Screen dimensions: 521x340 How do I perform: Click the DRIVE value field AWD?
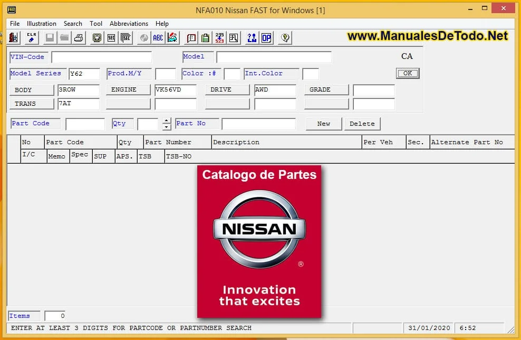tap(275, 90)
